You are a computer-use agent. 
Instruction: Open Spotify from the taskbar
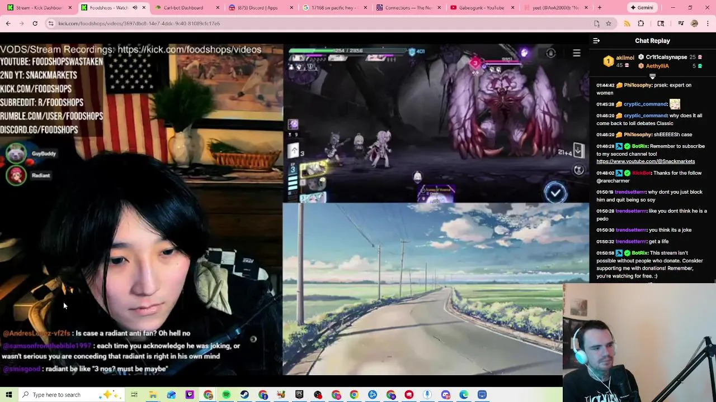tap(226, 395)
